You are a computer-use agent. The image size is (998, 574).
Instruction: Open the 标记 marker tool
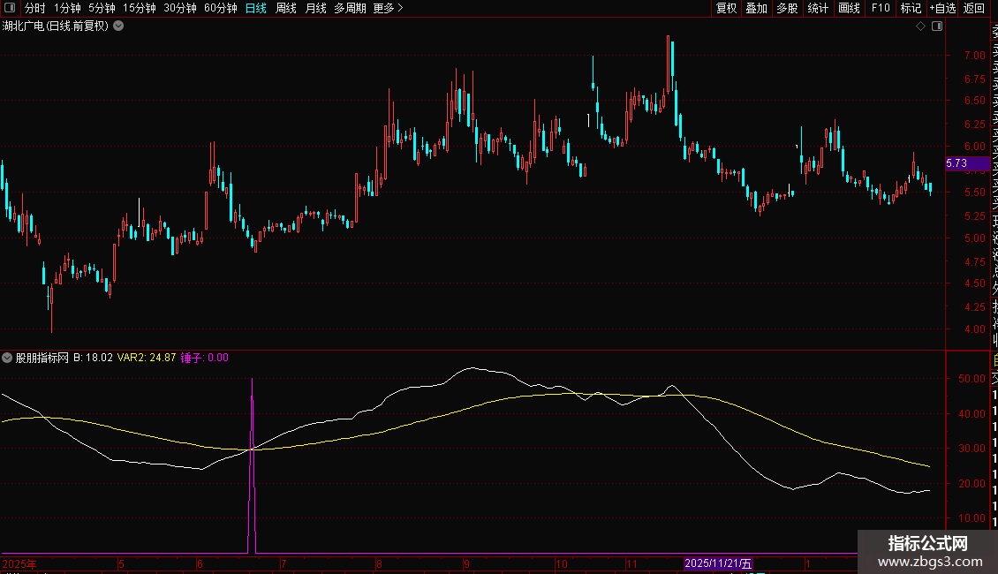pos(911,8)
